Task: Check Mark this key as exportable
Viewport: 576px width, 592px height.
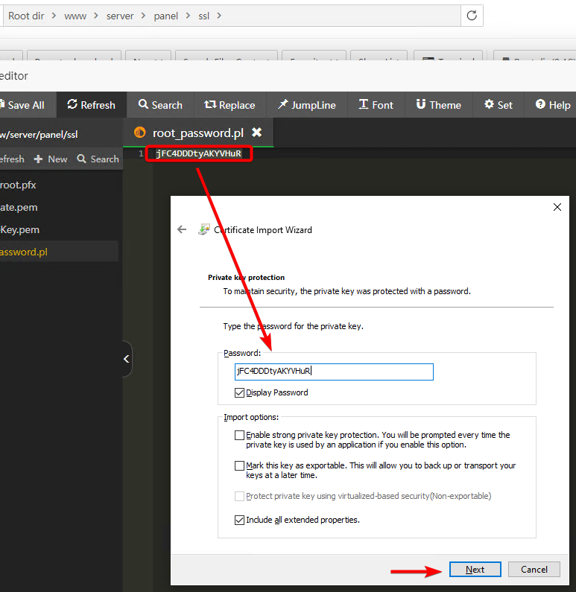Action: [239, 465]
